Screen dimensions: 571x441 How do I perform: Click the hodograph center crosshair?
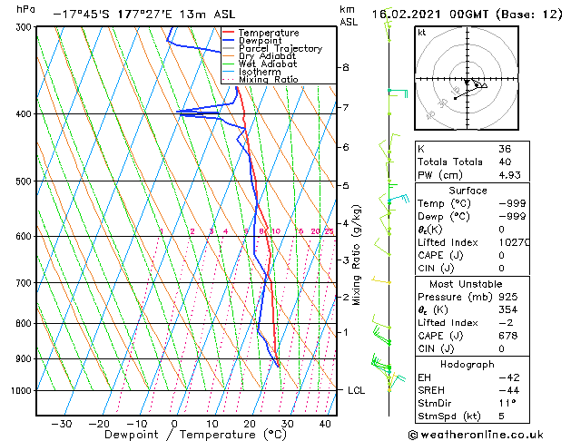[x=467, y=79]
